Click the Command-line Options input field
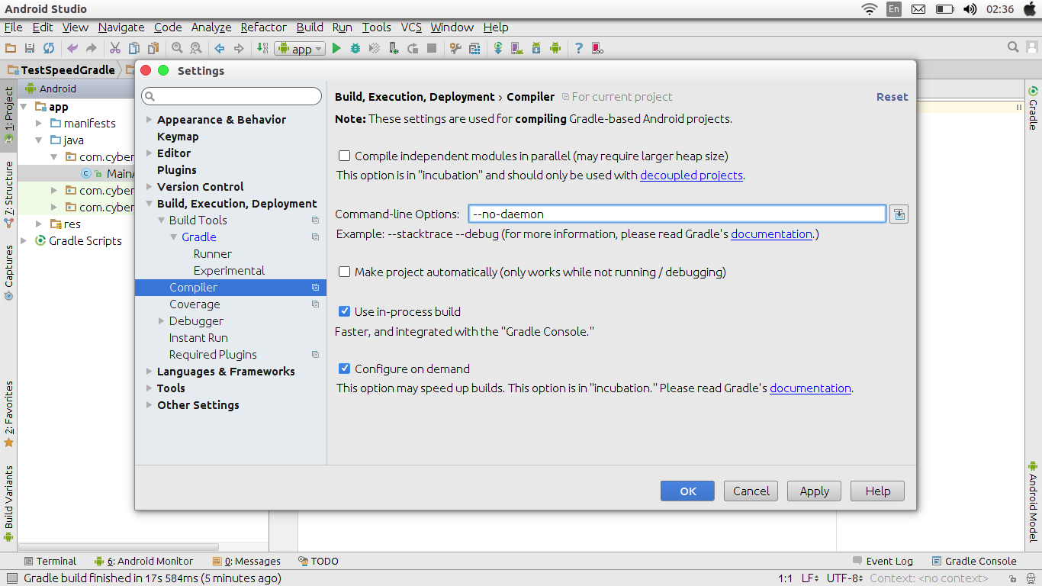 [x=677, y=214]
